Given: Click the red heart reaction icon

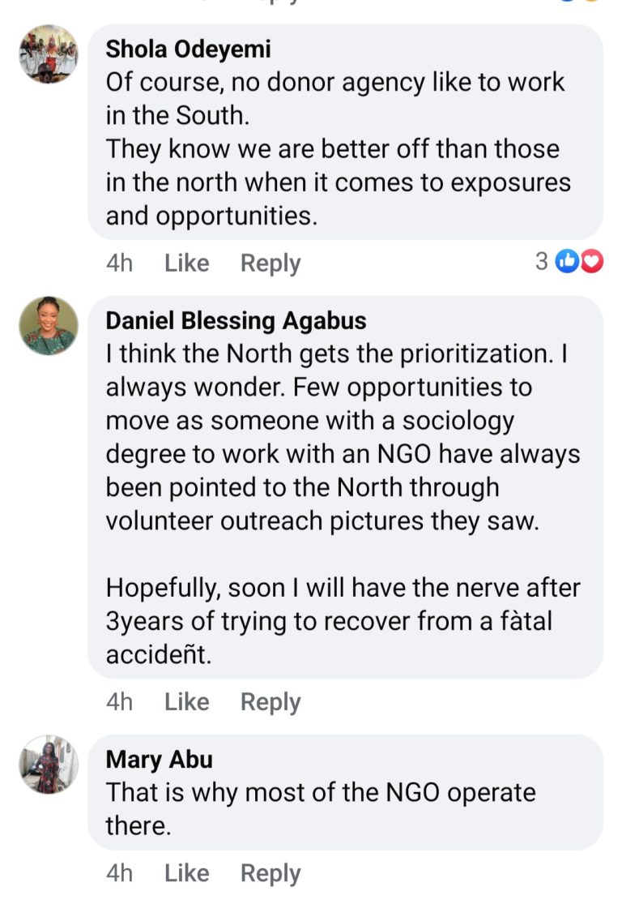Looking at the screenshot, I should pos(592,261).
